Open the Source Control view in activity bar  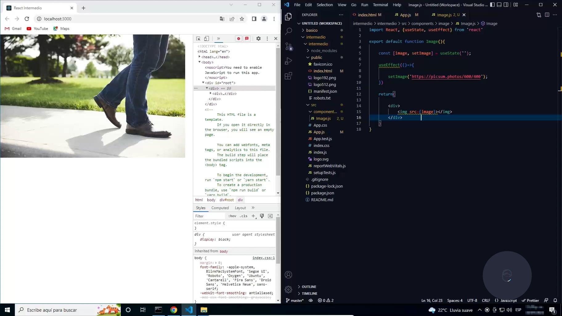(x=288, y=46)
